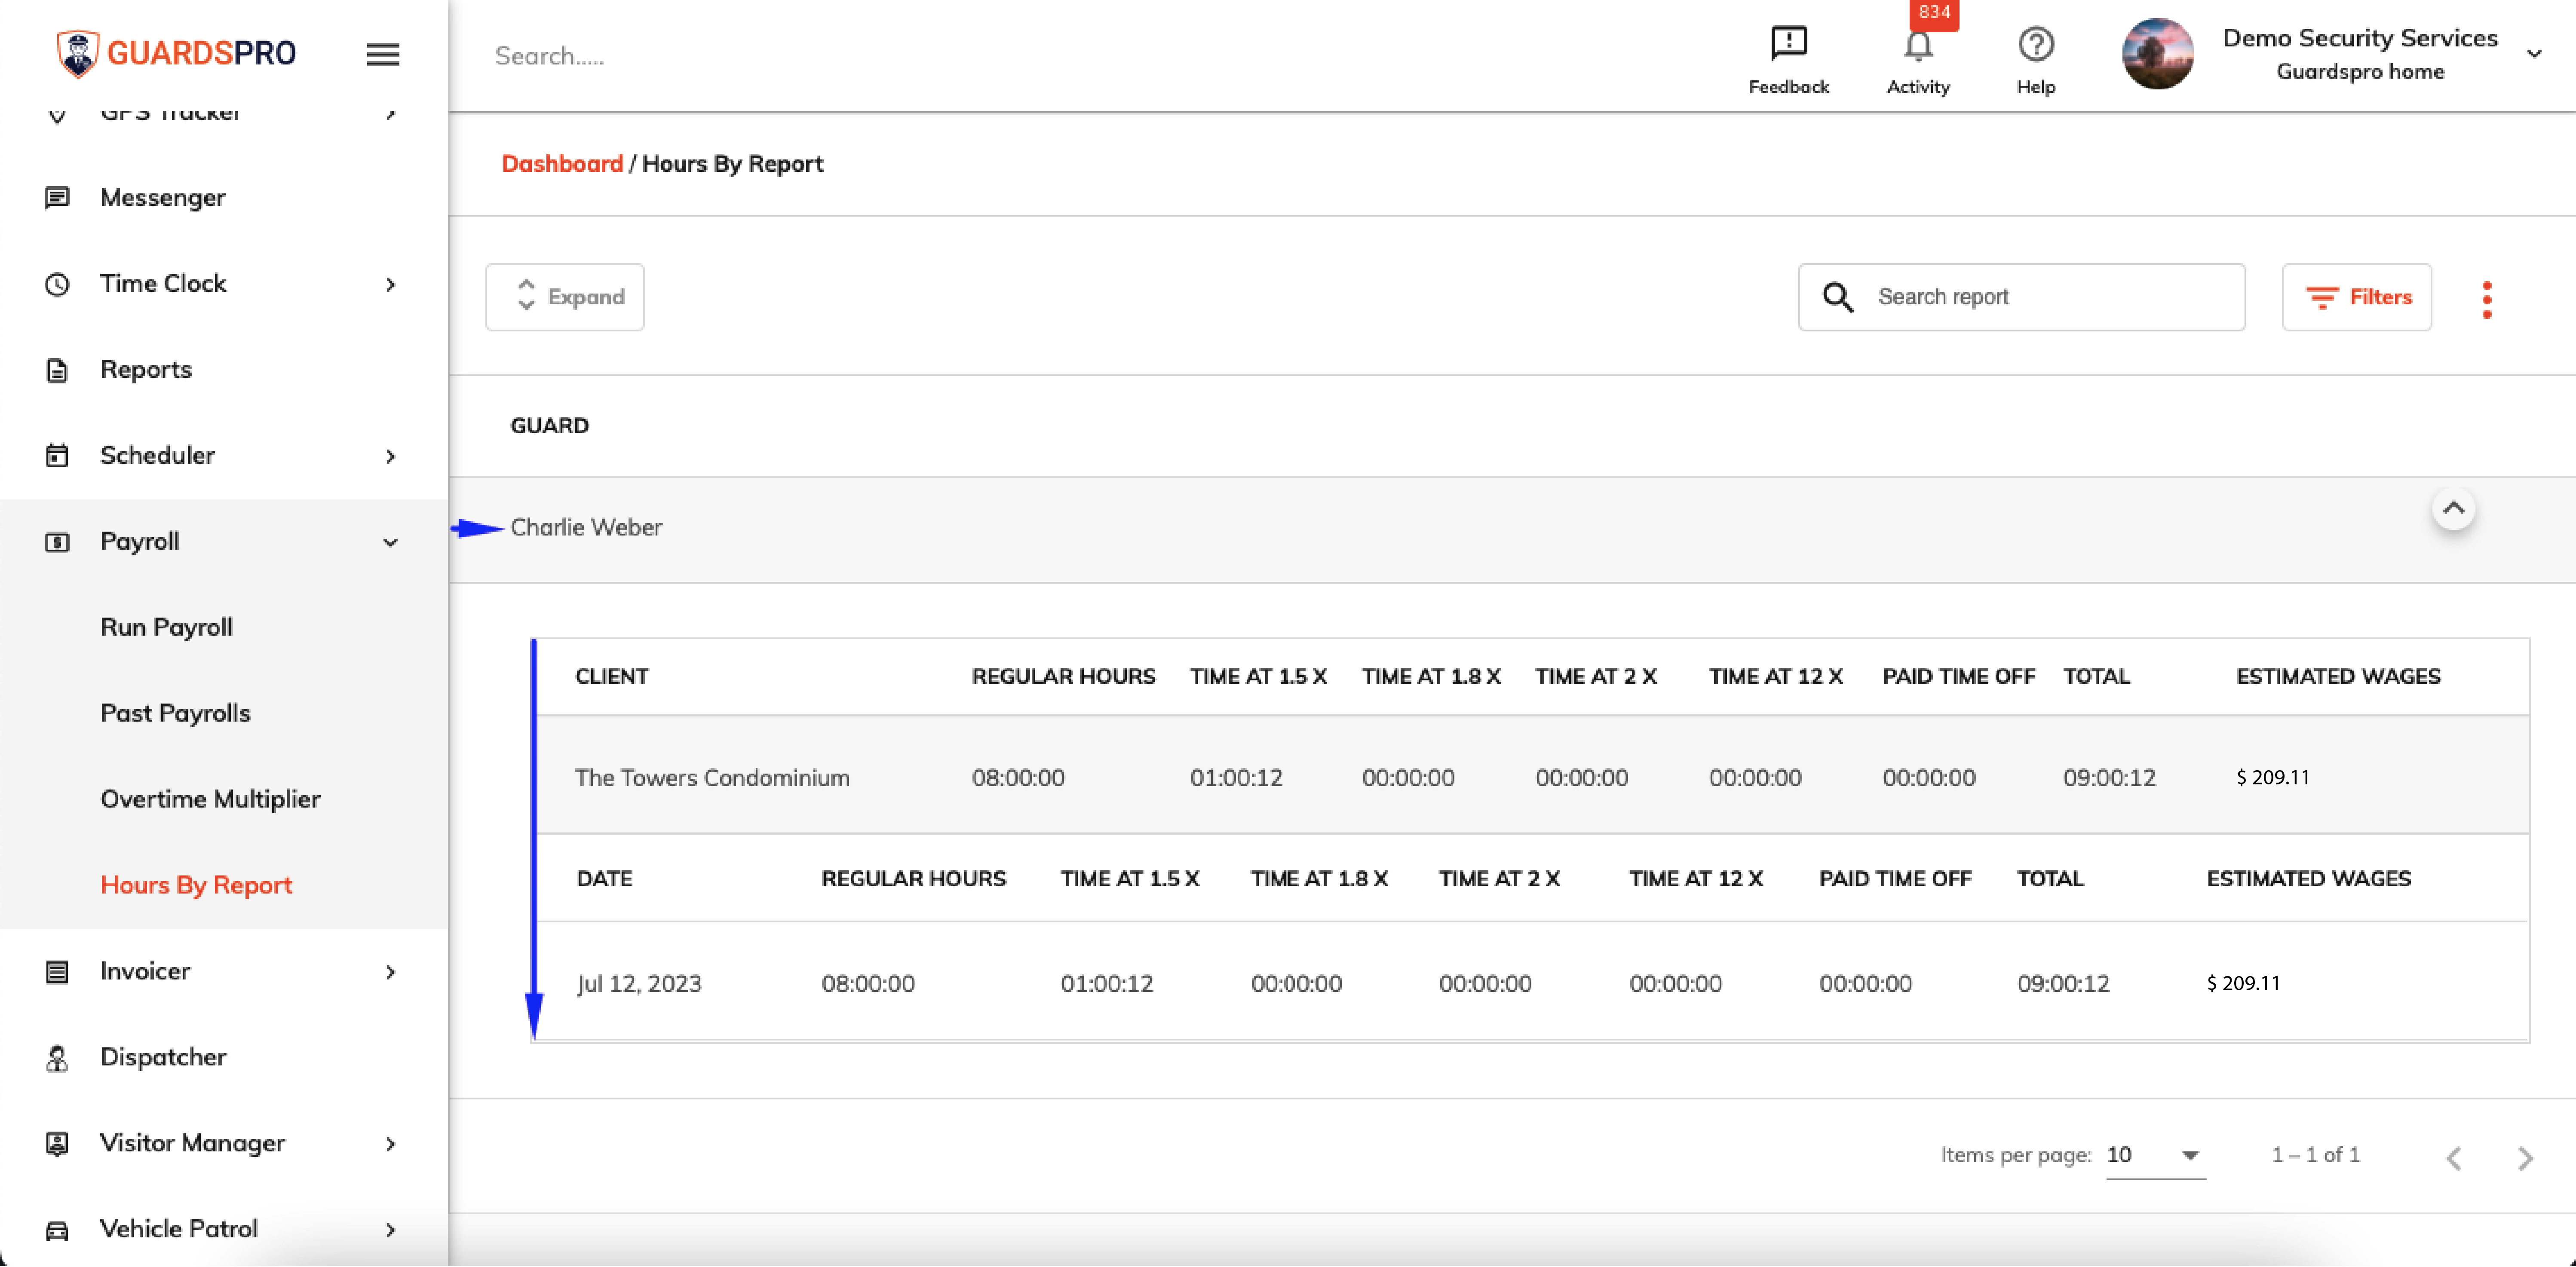Click Time Clock sidebar label
The width and height of the screenshot is (2576, 1267).
163,284
